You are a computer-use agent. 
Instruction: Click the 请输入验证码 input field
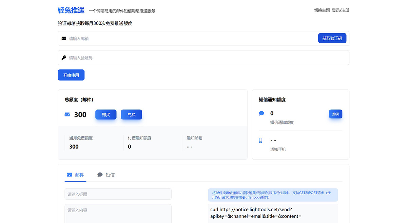(170, 58)
